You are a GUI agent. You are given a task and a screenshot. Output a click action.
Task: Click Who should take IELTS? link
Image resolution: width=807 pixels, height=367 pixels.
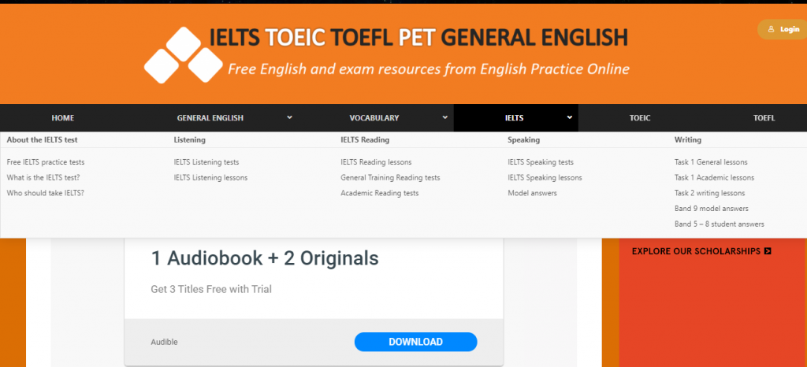(46, 193)
